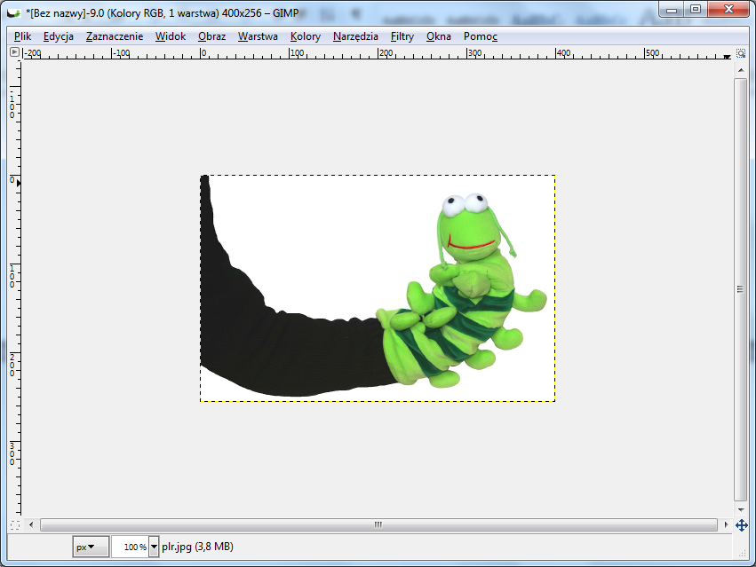The image size is (756, 567).
Task: Open the Pomoc menu
Action: click(x=481, y=36)
